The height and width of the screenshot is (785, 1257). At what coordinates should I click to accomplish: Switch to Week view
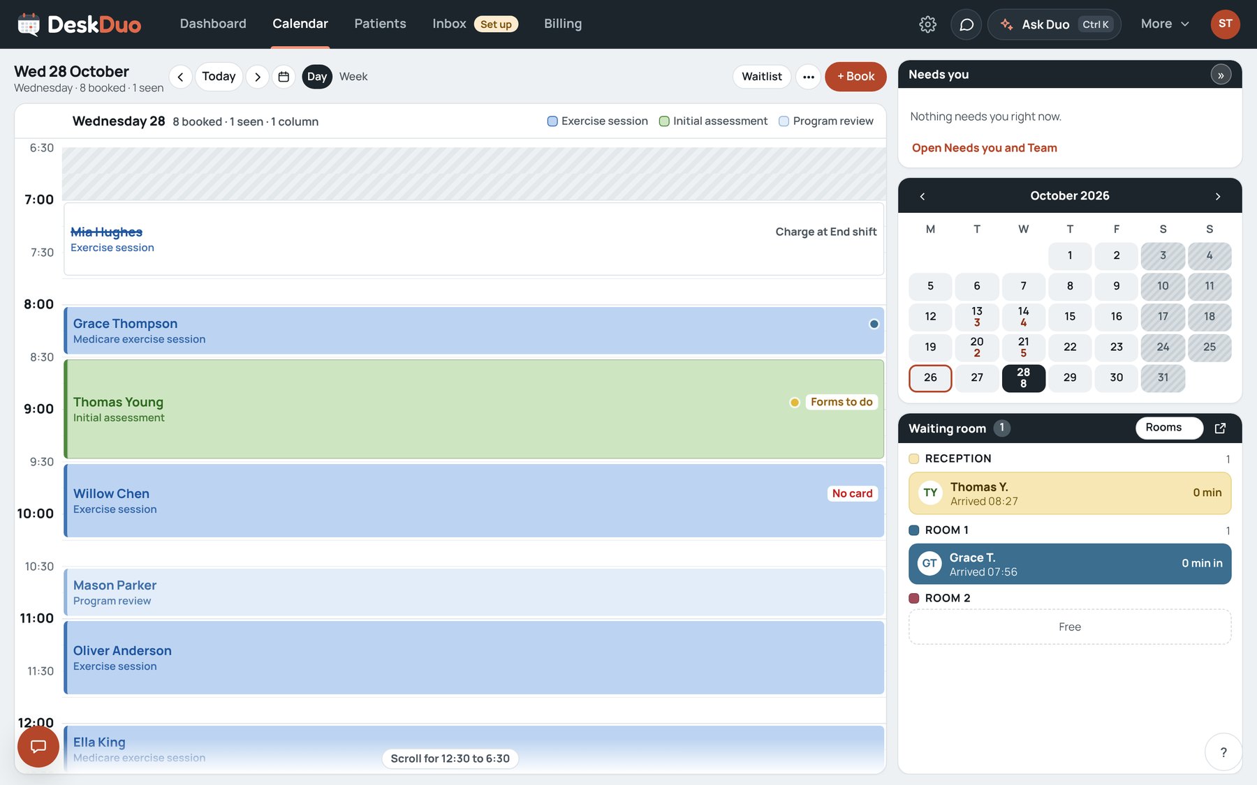pos(353,77)
